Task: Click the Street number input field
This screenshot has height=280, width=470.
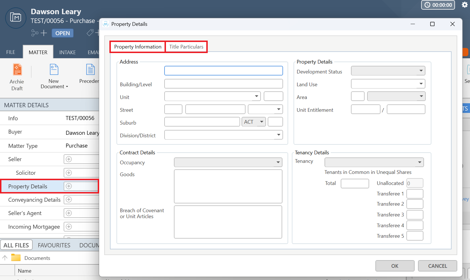Action: pos(173,109)
